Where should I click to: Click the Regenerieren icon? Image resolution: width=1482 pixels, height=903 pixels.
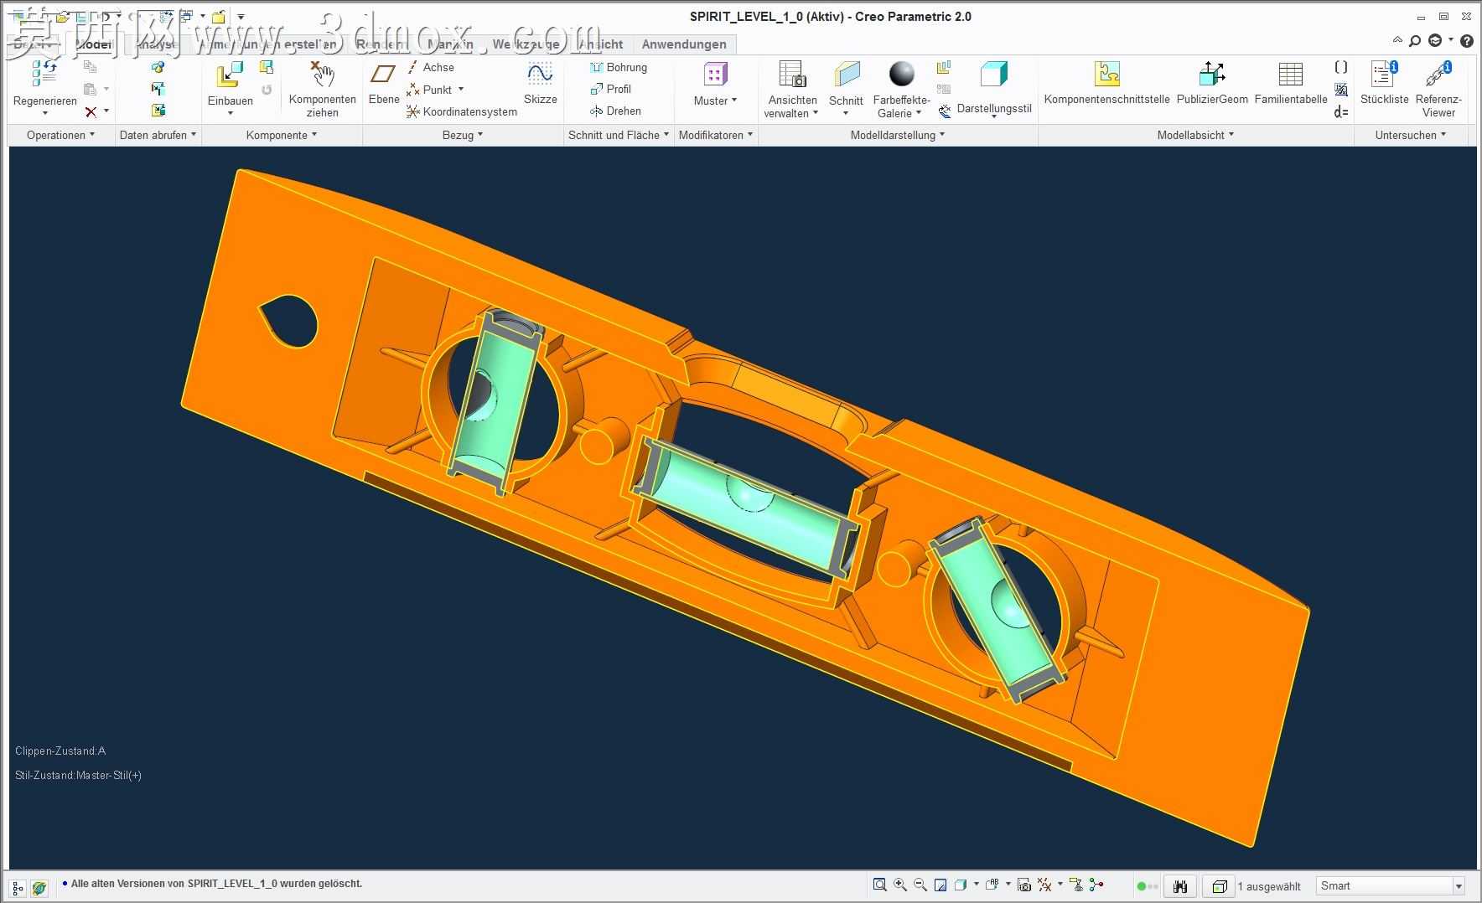(x=44, y=74)
